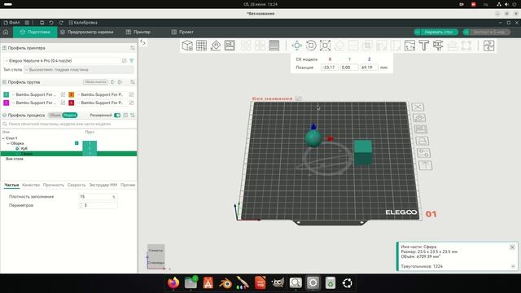Collapse the Сборка tree node

(x=8, y=143)
